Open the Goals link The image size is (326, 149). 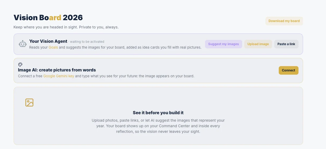(x=53, y=47)
